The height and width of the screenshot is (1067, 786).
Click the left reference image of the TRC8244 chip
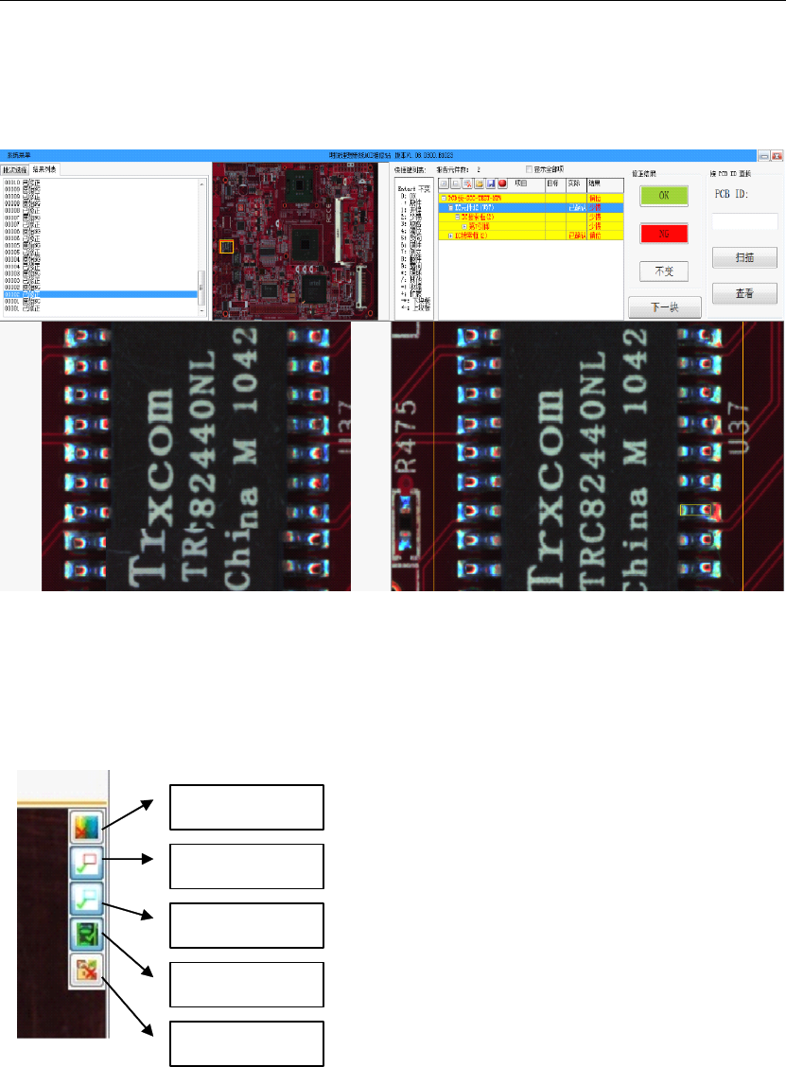coord(196,456)
